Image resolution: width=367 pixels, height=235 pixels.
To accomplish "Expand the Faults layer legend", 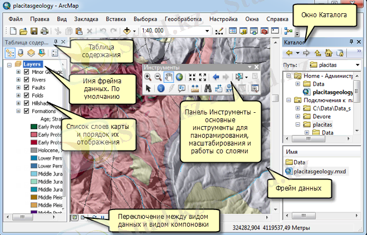I will pos(18,87).
